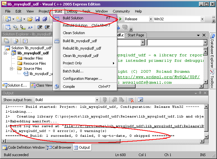Viewport: 217px width, 159px height.
Task: Choose Clean lib_mysqludf_udf menu item
Action: pyautogui.click(x=85, y=56)
